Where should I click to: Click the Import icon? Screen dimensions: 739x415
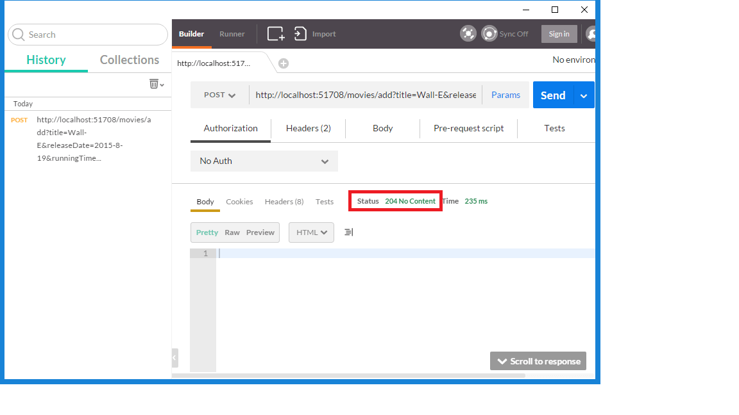(300, 33)
